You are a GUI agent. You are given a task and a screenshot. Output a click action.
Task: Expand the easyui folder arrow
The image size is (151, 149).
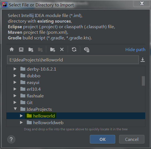pos(15,82)
